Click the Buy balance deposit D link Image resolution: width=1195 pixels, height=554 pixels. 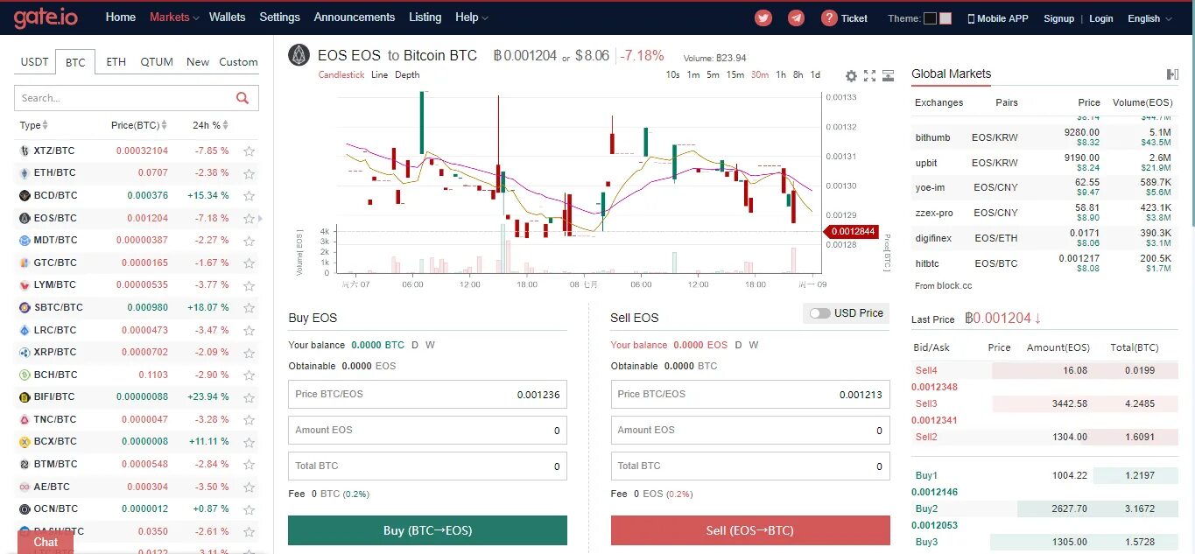[x=415, y=345]
